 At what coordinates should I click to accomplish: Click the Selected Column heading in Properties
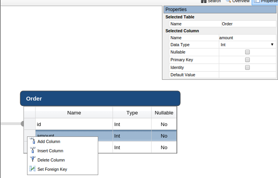pyautogui.click(x=182, y=31)
